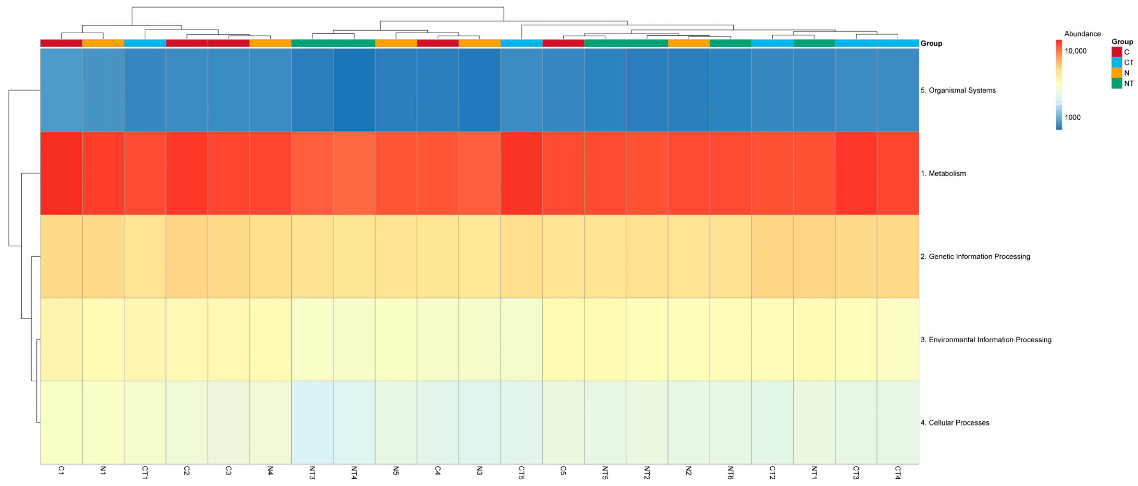Click the Cellular Processes cell for N1
The image size is (1138, 486).
pos(103,422)
